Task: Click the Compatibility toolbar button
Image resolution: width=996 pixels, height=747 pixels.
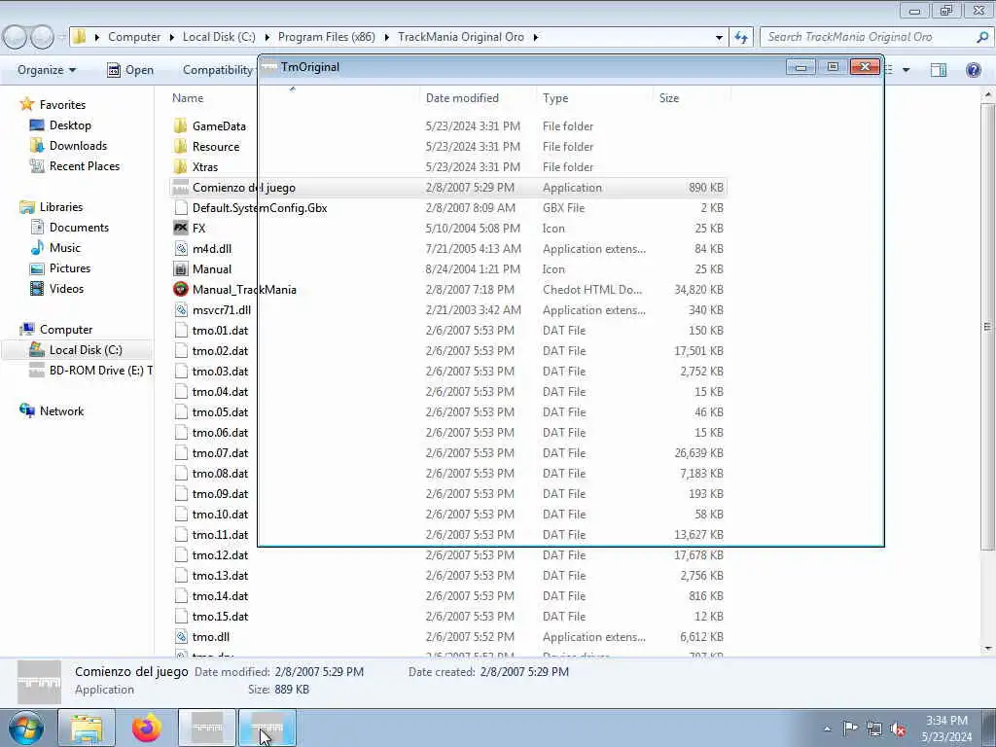Action: pyautogui.click(x=217, y=70)
